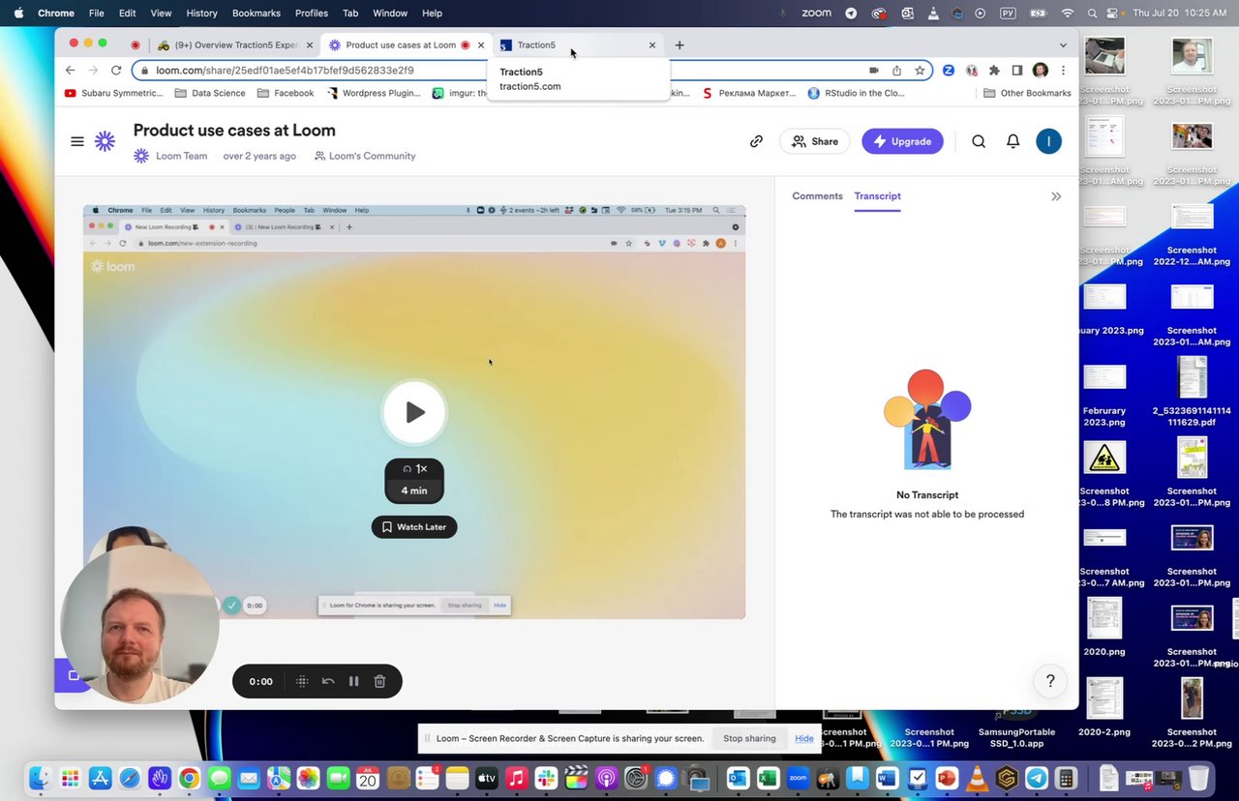Image resolution: width=1239 pixels, height=801 pixels.
Task: Open Finder from the Dock
Action: (x=40, y=778)
